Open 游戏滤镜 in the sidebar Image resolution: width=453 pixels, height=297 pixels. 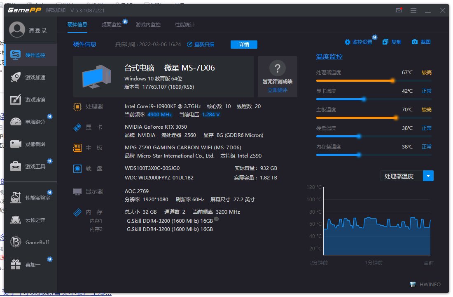pos(30,99)
